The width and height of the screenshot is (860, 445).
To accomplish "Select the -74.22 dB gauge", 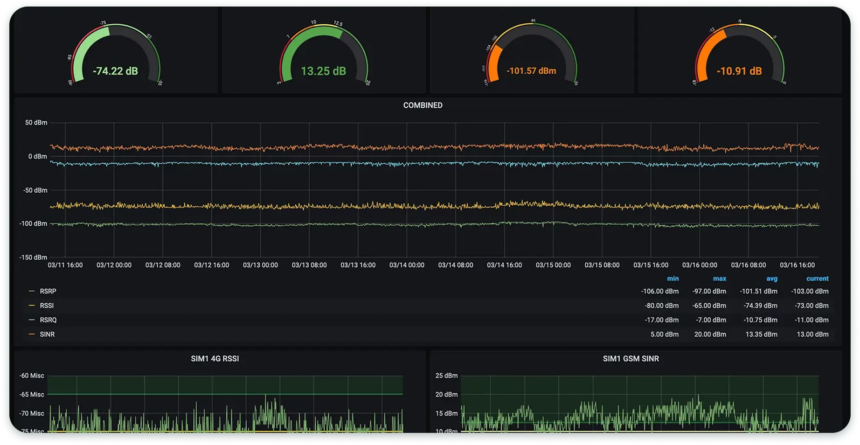I will [115, 53].
